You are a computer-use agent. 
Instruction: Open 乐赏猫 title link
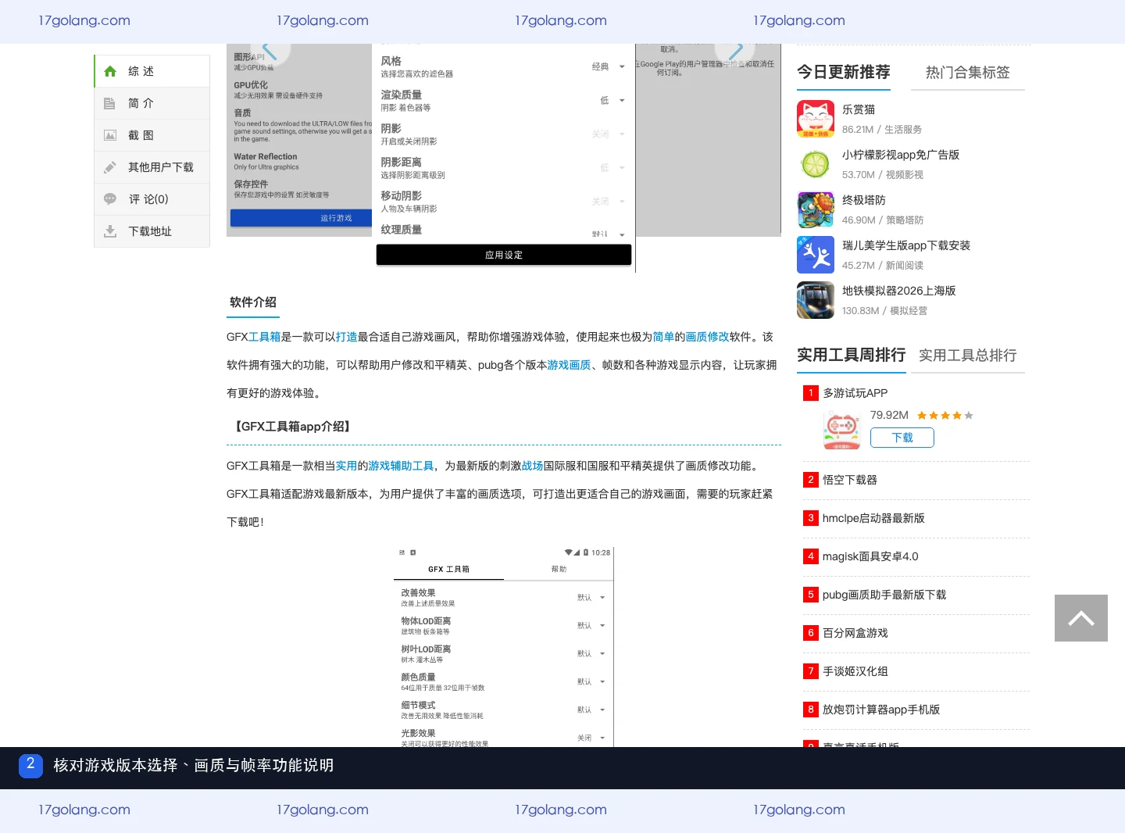pyautogui.click(x=859, y=109)
